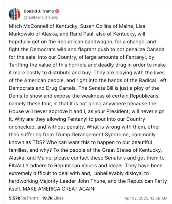Click the word Canada in the post
The height and width of the screenshot is (204, 172).
(155, 49)
